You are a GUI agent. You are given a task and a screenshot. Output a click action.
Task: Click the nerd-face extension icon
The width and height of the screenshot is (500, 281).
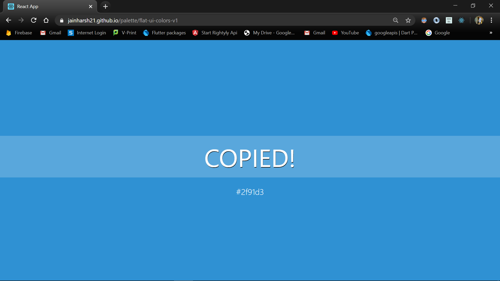pos(424,20)
